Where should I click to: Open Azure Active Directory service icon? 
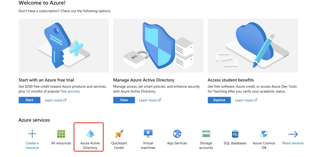point(90,134)
